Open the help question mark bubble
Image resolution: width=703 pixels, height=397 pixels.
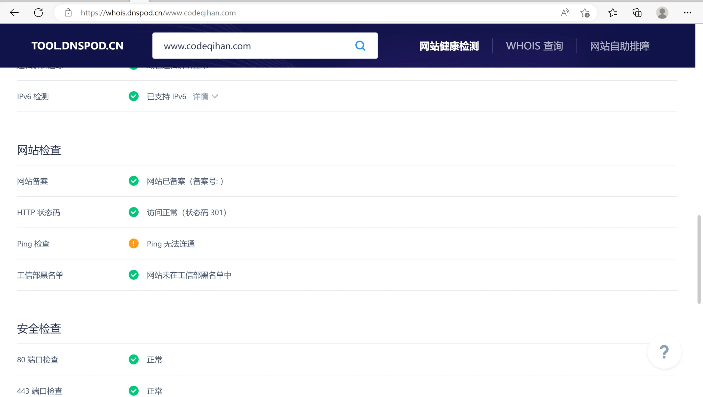(x=664, y=352)
